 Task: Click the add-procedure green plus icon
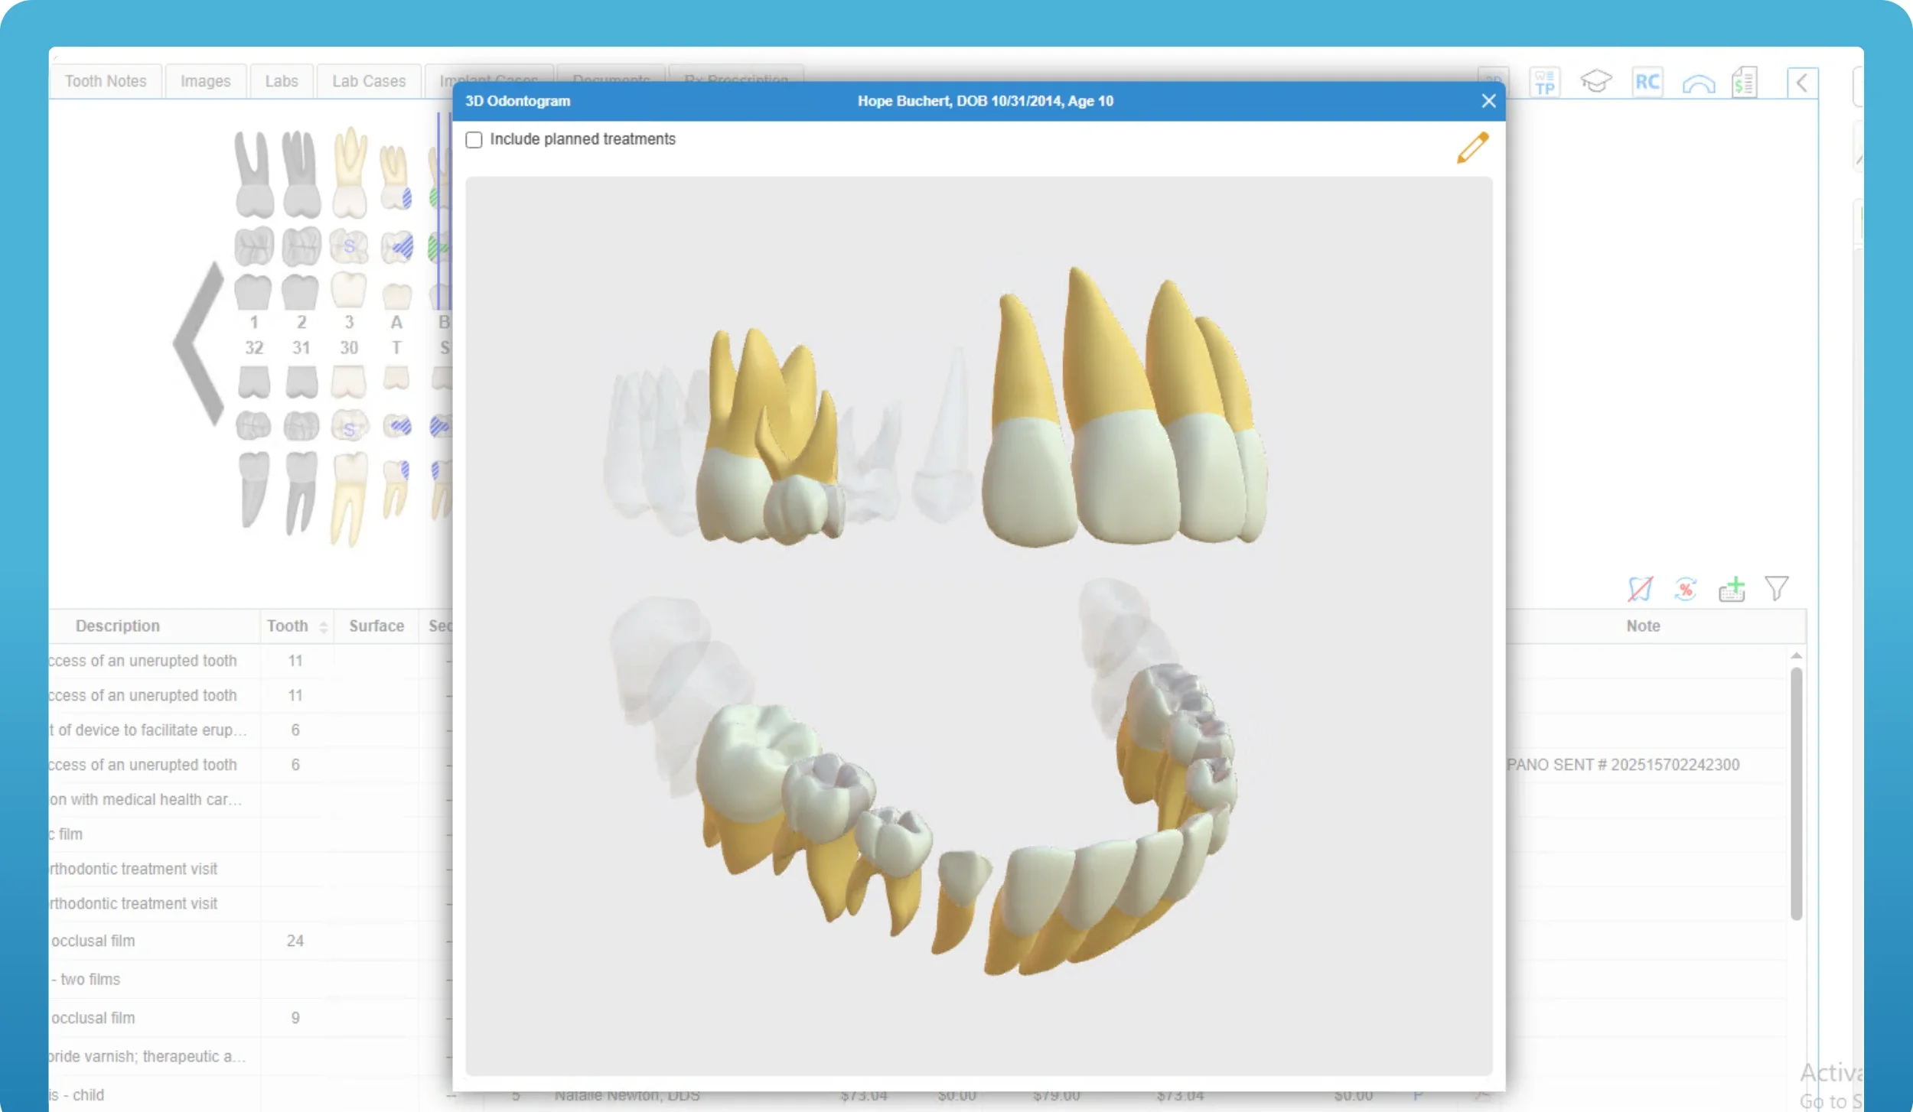pyautogui.click(x=1732, y=589)
